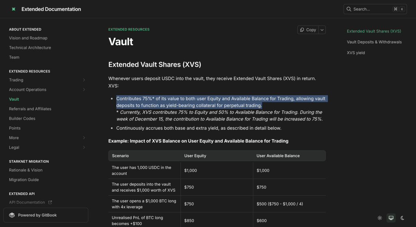The image size is (416, 227).
Task: Open the Referrals and Affiliates page
Action: (x=30, y=109)
